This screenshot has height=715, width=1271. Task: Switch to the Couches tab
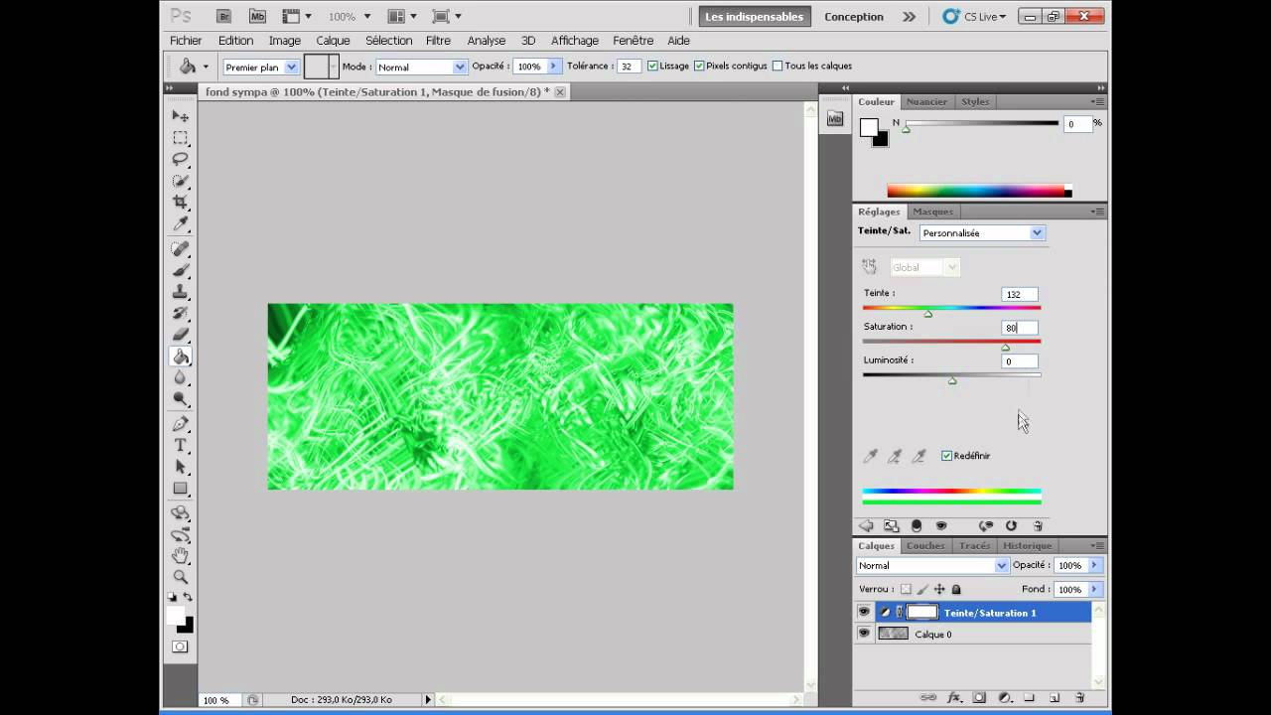point(925,546)
